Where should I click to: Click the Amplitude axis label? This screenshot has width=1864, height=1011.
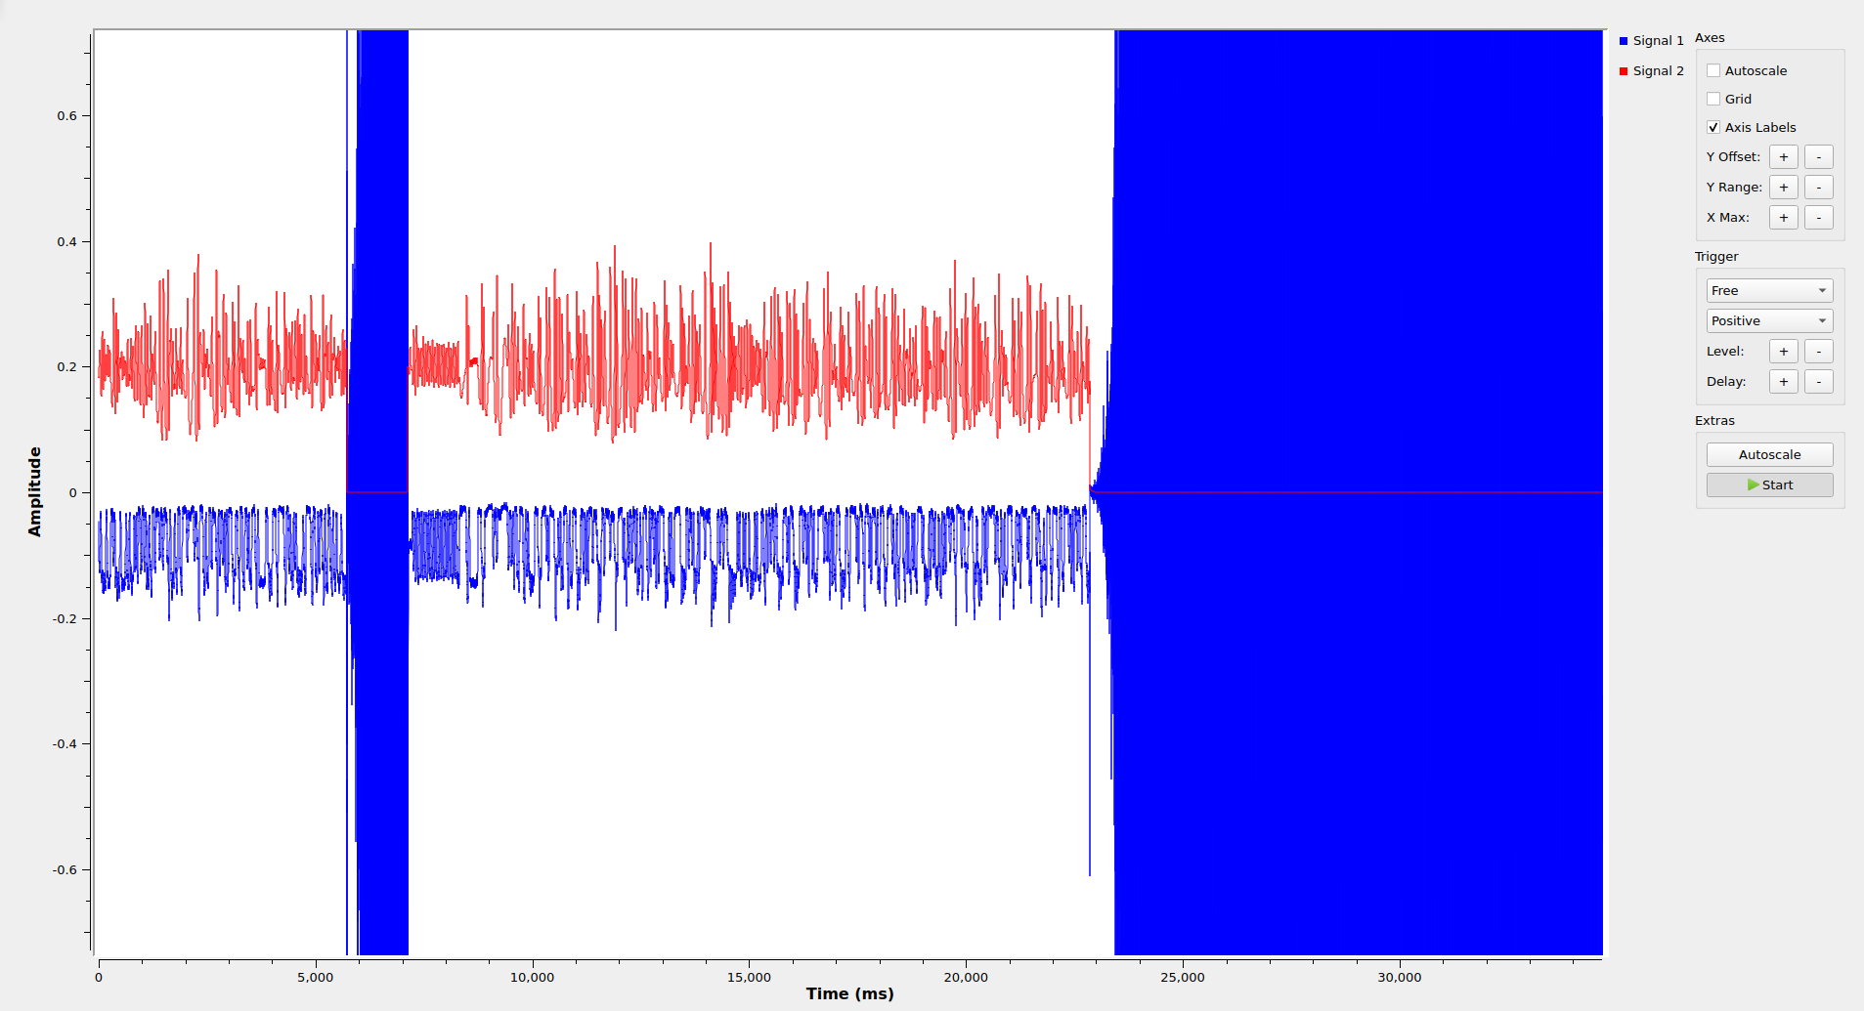[35, 491]
